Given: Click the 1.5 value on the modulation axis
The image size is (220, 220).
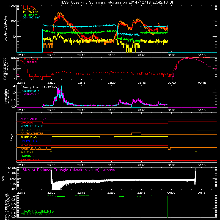Looking at the screenshot, I should coord(13,86).
